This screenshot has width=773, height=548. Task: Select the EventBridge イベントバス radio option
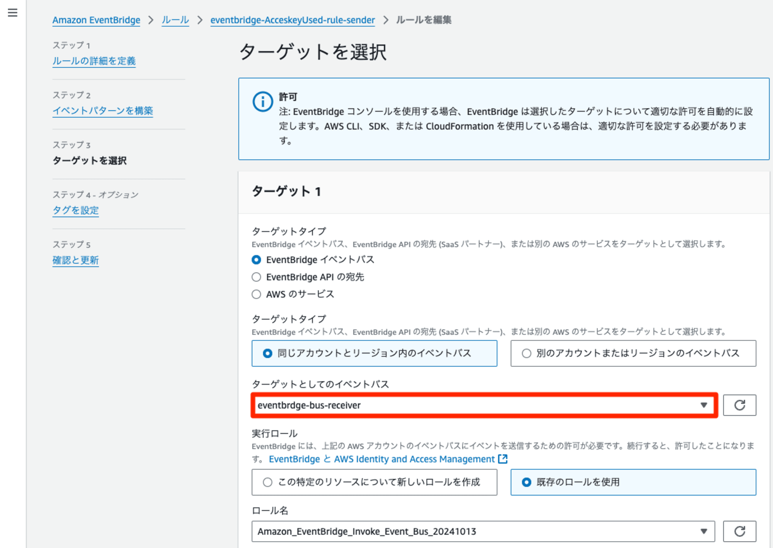point(256,260)
